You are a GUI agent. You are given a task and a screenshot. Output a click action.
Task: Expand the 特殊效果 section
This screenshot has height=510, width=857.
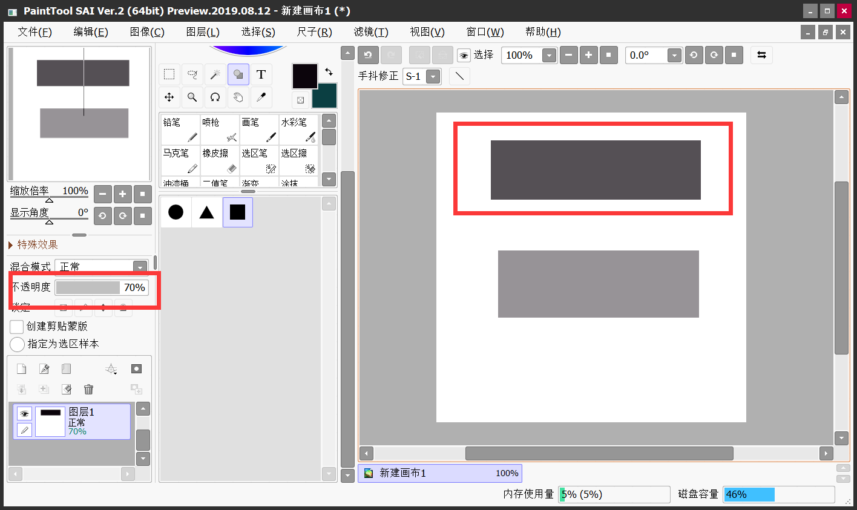(33, 244)
